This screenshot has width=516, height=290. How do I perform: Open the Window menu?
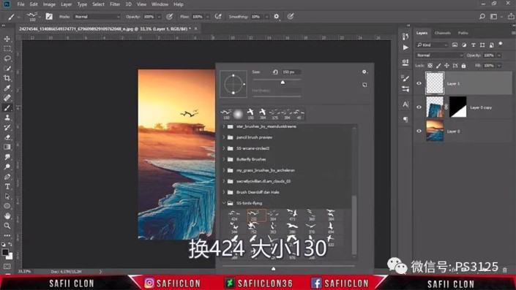[160, 4]
